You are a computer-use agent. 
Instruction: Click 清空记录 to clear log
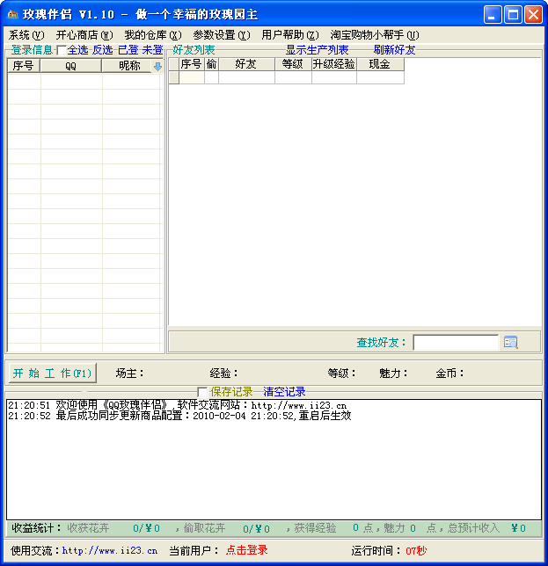coord(284,392)
